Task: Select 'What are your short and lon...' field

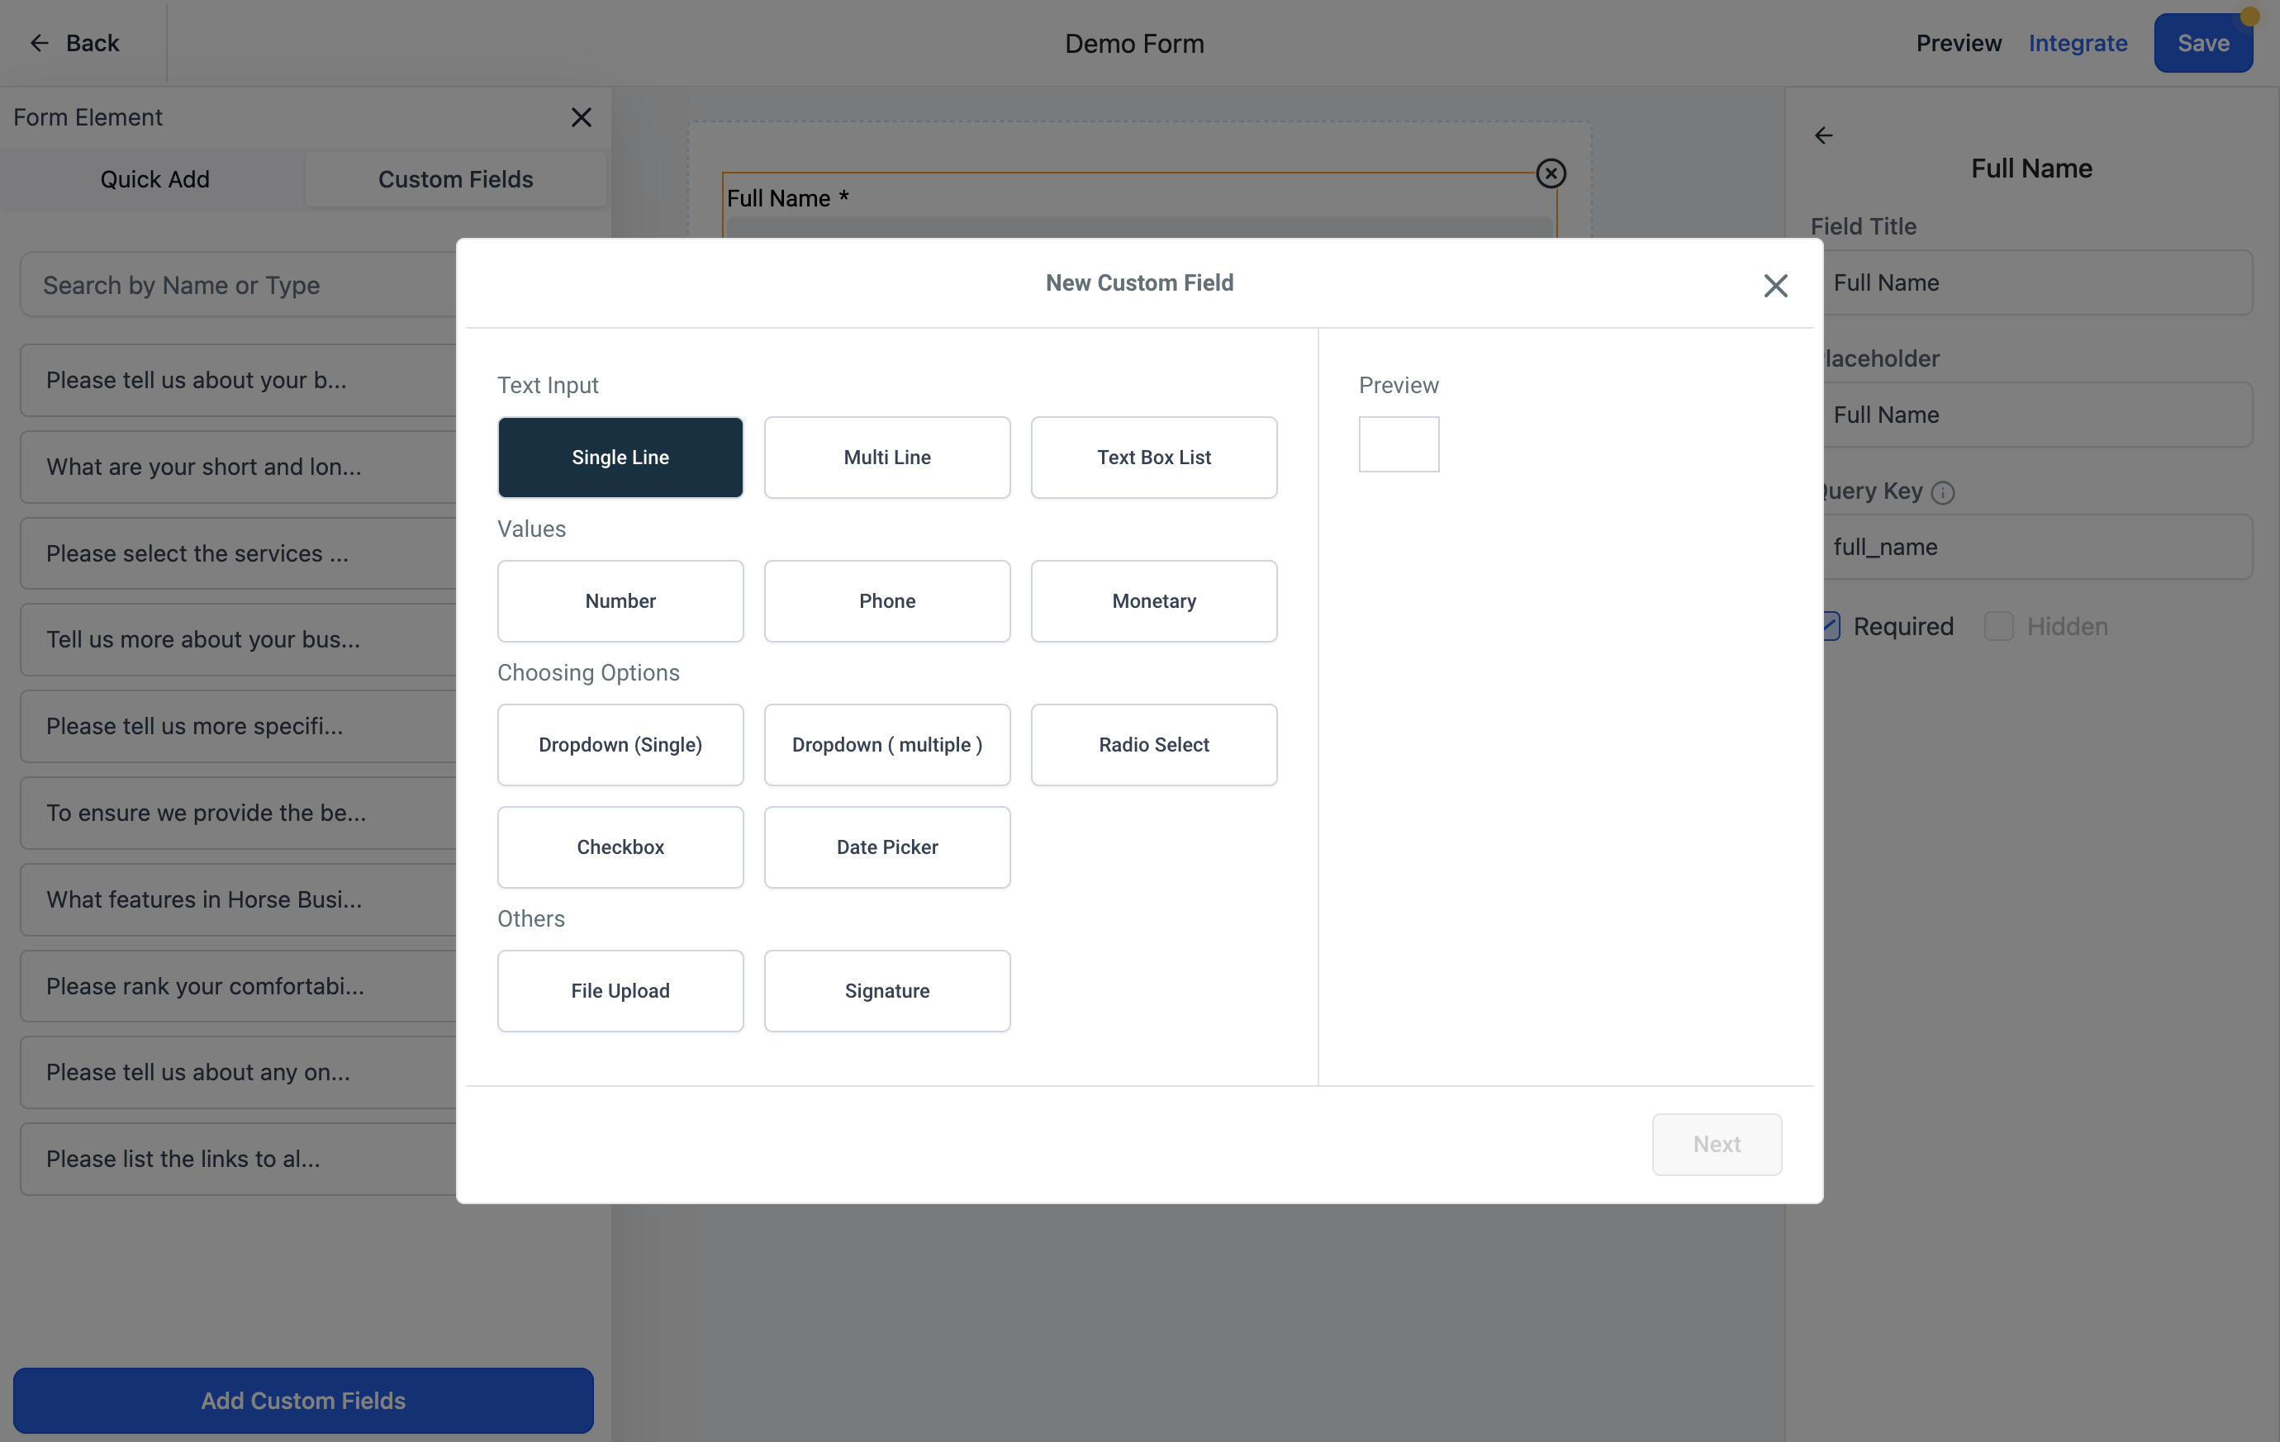Action: click(239, 467)
